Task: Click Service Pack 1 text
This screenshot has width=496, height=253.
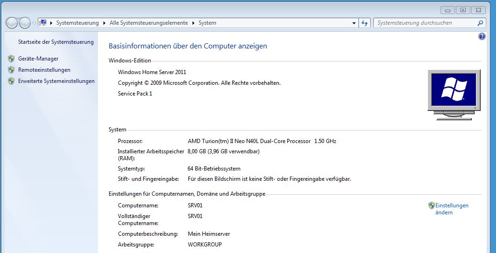Action: click(135, 94)
